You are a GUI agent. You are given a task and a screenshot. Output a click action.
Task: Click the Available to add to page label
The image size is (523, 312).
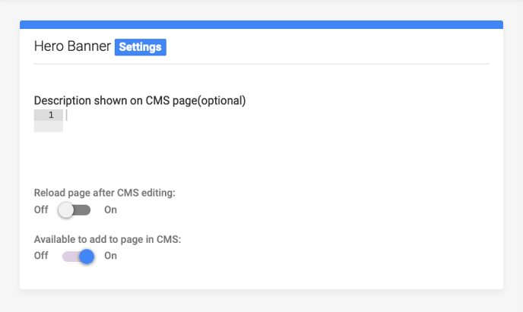pyautogui.click(x=107, y=239)
